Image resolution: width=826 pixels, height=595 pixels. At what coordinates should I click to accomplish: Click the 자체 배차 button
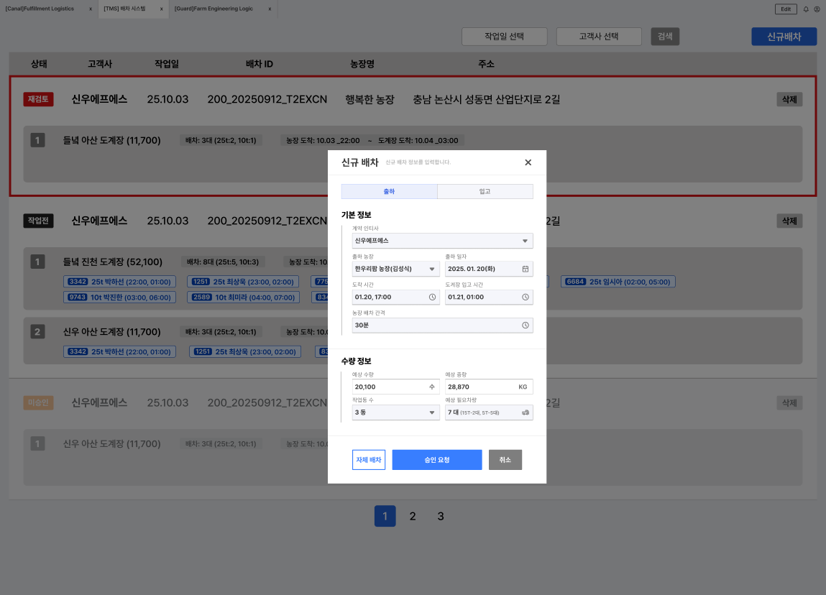point(369,460)
